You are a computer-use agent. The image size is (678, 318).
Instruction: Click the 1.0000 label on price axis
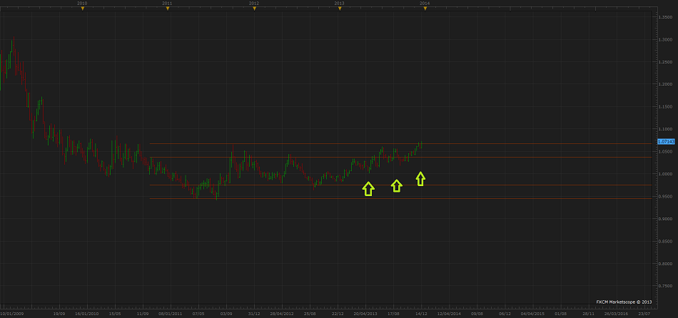click(665, 174)
